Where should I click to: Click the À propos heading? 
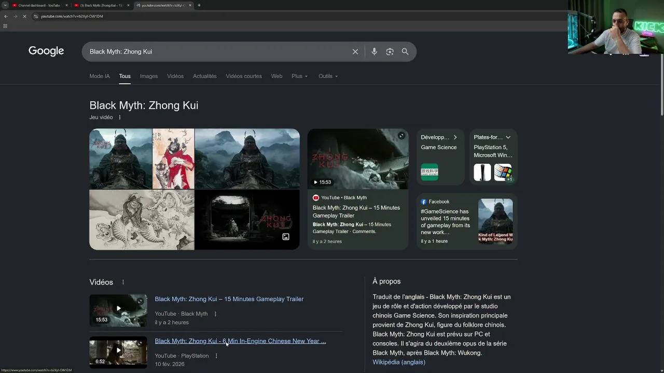[x=386, y=281]
